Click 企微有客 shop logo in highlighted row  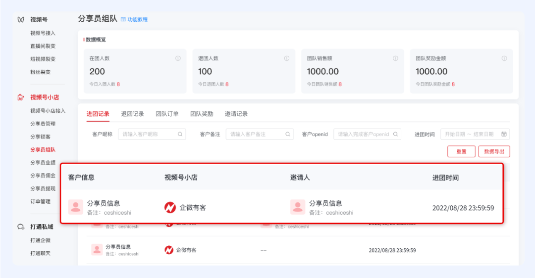click(x=170, y=208)
